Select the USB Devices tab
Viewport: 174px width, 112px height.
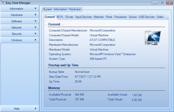pyautogui.click(x=146, y=17)
